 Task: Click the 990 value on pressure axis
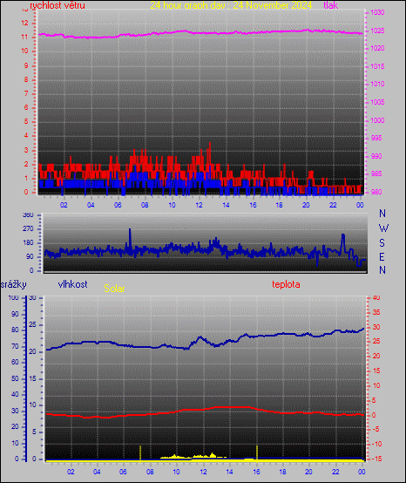376,156
